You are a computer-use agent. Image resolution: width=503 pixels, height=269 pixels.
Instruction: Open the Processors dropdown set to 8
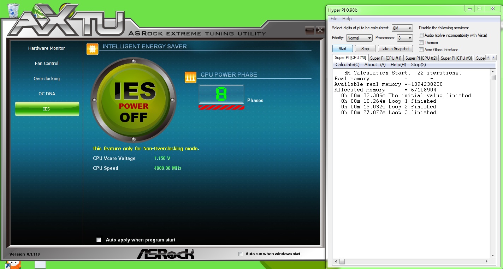click(404, 38)
